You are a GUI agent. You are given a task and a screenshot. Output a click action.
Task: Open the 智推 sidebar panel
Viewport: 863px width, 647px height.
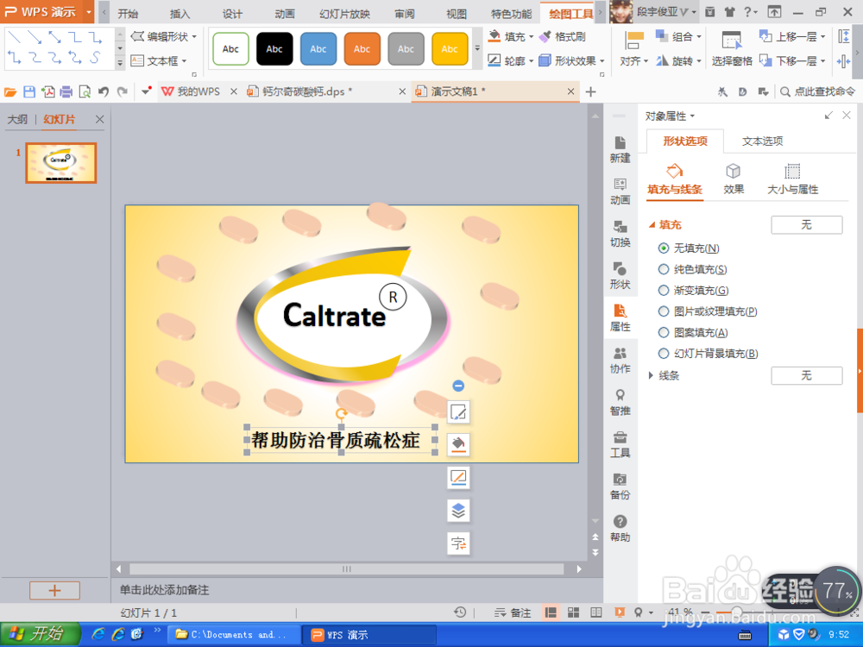[620, 402]
